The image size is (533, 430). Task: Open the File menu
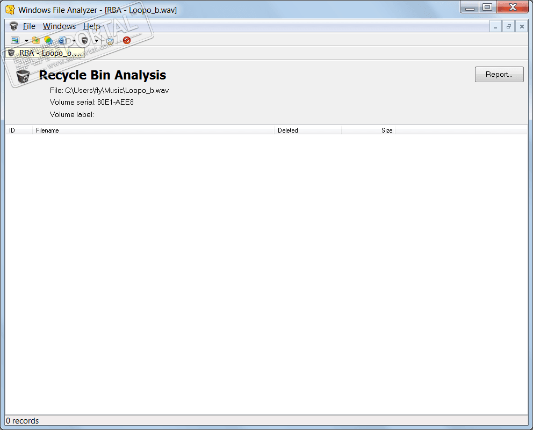coord(29,26)
